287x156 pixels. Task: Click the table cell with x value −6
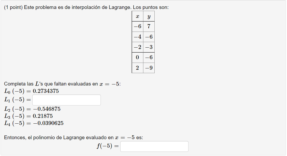(137, 27)
